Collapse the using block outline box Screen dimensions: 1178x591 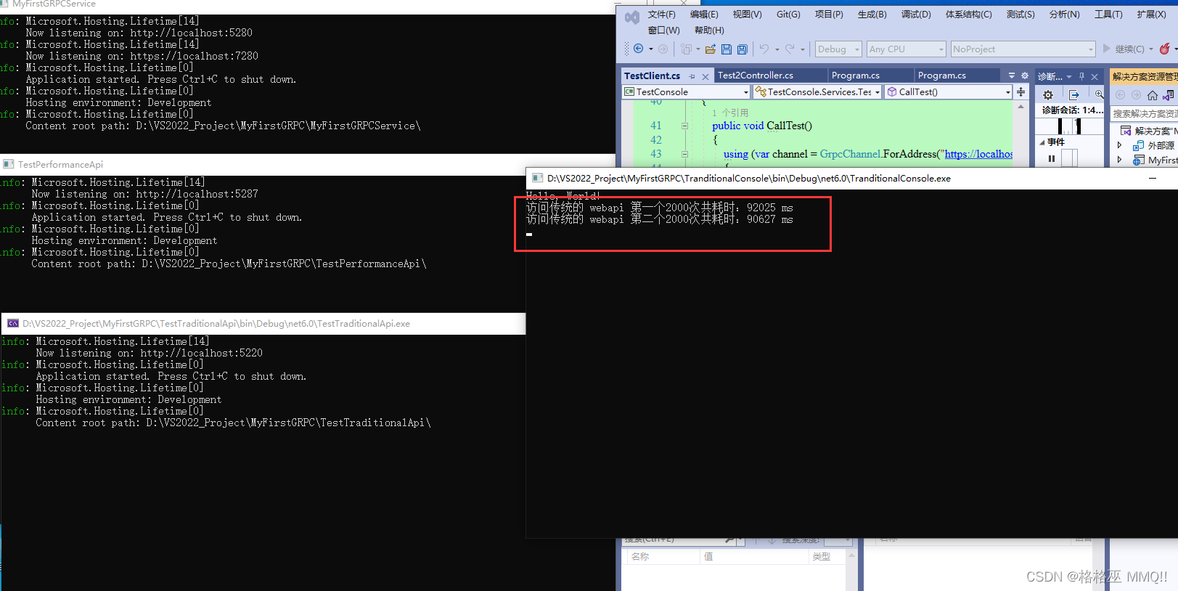coord(684,154)
